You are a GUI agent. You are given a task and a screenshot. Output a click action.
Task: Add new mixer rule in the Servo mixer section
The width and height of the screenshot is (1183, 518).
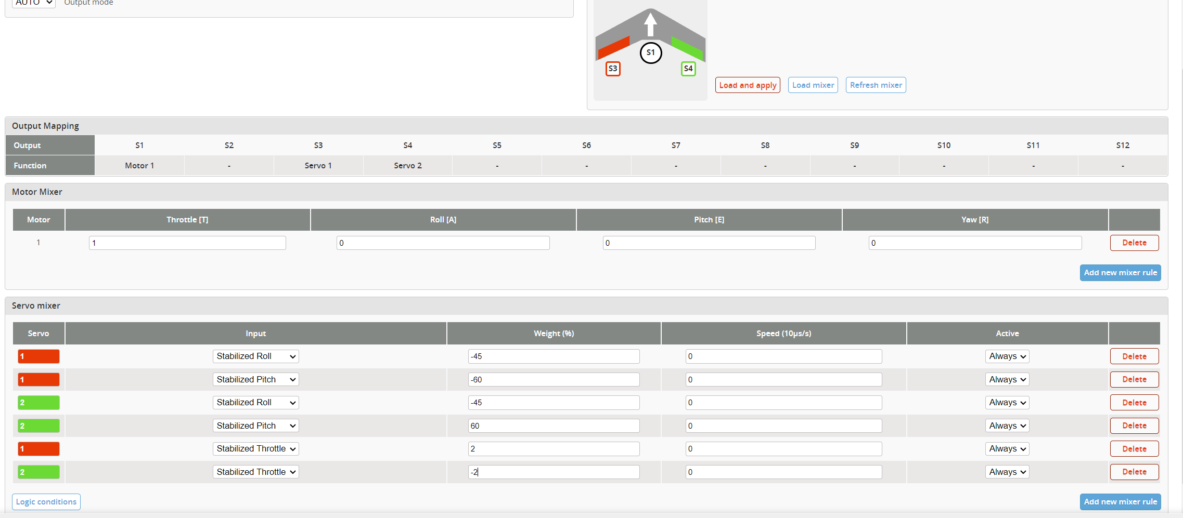click(x=1120, y=501)
